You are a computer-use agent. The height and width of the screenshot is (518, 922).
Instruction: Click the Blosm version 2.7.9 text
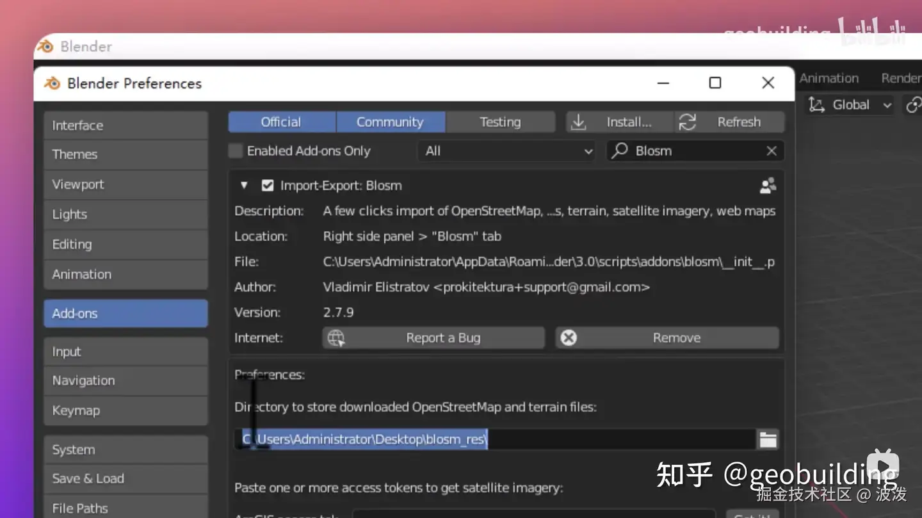(x=339, y=312)
